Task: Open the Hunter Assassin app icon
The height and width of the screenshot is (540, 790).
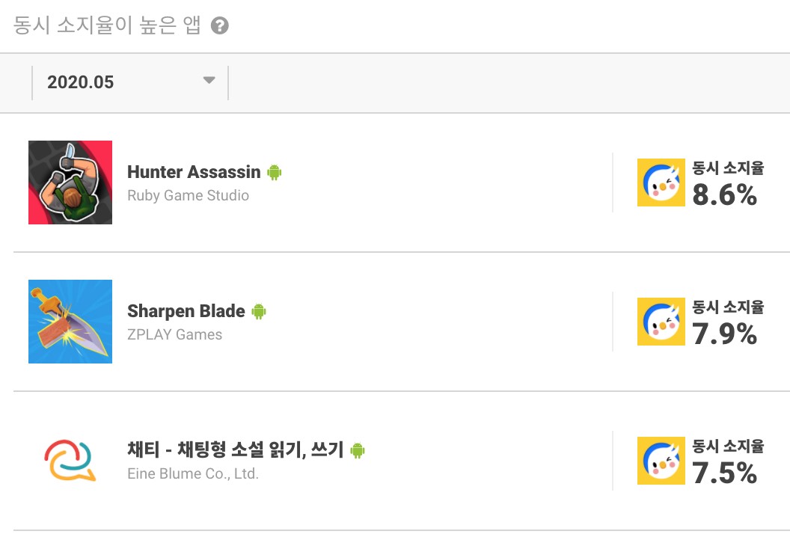Action: [70, 182]
